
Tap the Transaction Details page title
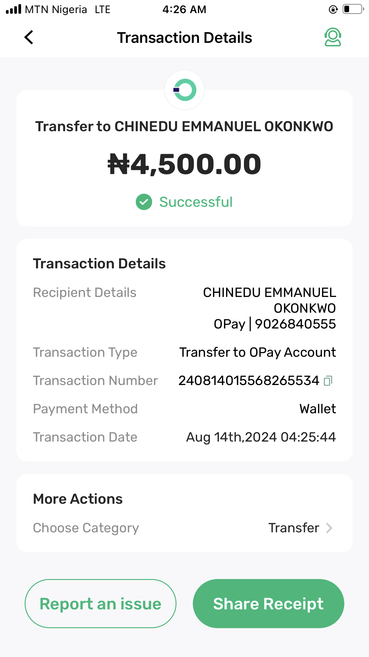(184, 38)
